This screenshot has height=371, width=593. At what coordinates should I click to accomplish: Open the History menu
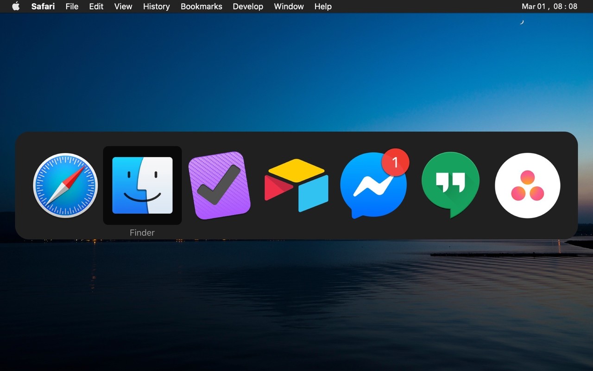pyautogui.click(x=156, y=6)
